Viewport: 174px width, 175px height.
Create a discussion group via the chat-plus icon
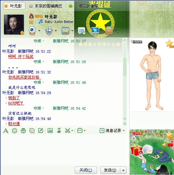pyautogui.click(x=82, y=31)
